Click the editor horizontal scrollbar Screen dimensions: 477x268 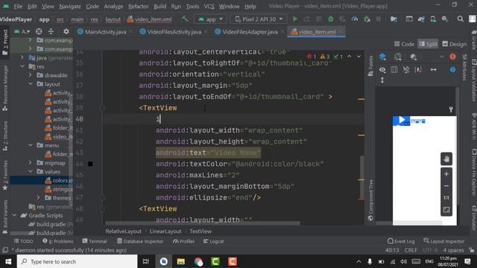click(203, 223)
